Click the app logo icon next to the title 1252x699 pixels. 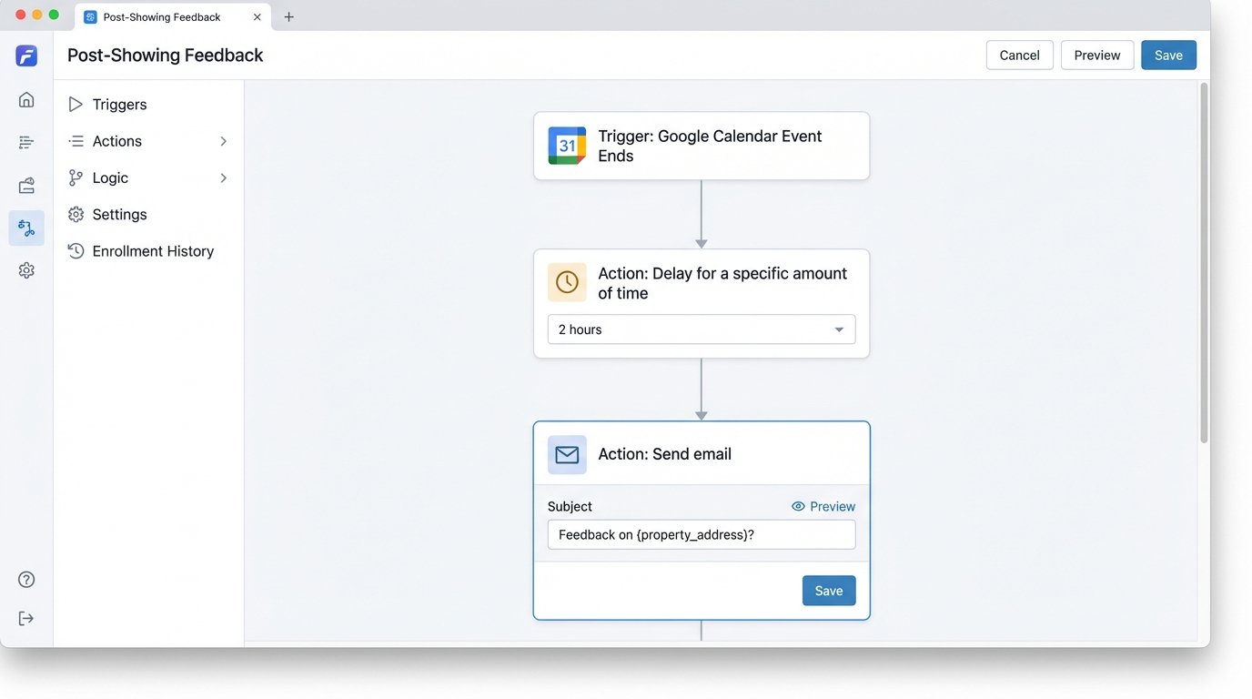26,56
